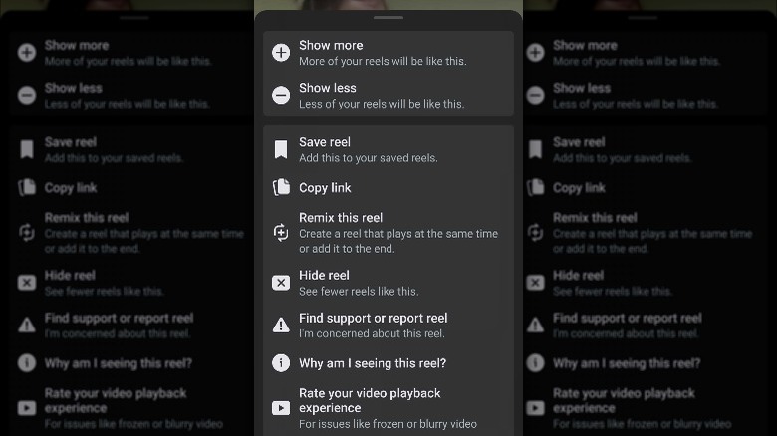The height and width of the screenshot is (436, 777).
Task: Tap the play icon beside Rate playback
Action: click(281, 408)
